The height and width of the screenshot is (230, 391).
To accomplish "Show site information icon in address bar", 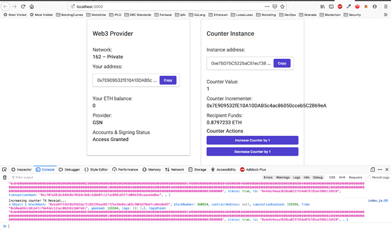I will (73, 6).
